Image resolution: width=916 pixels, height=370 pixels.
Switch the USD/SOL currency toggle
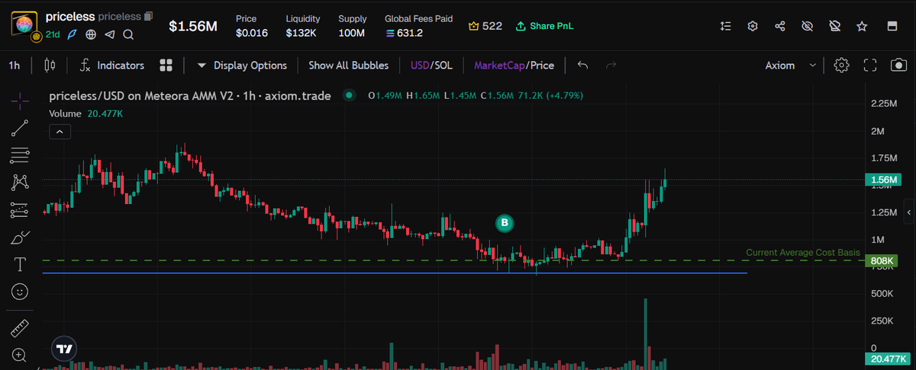point(431,65)
